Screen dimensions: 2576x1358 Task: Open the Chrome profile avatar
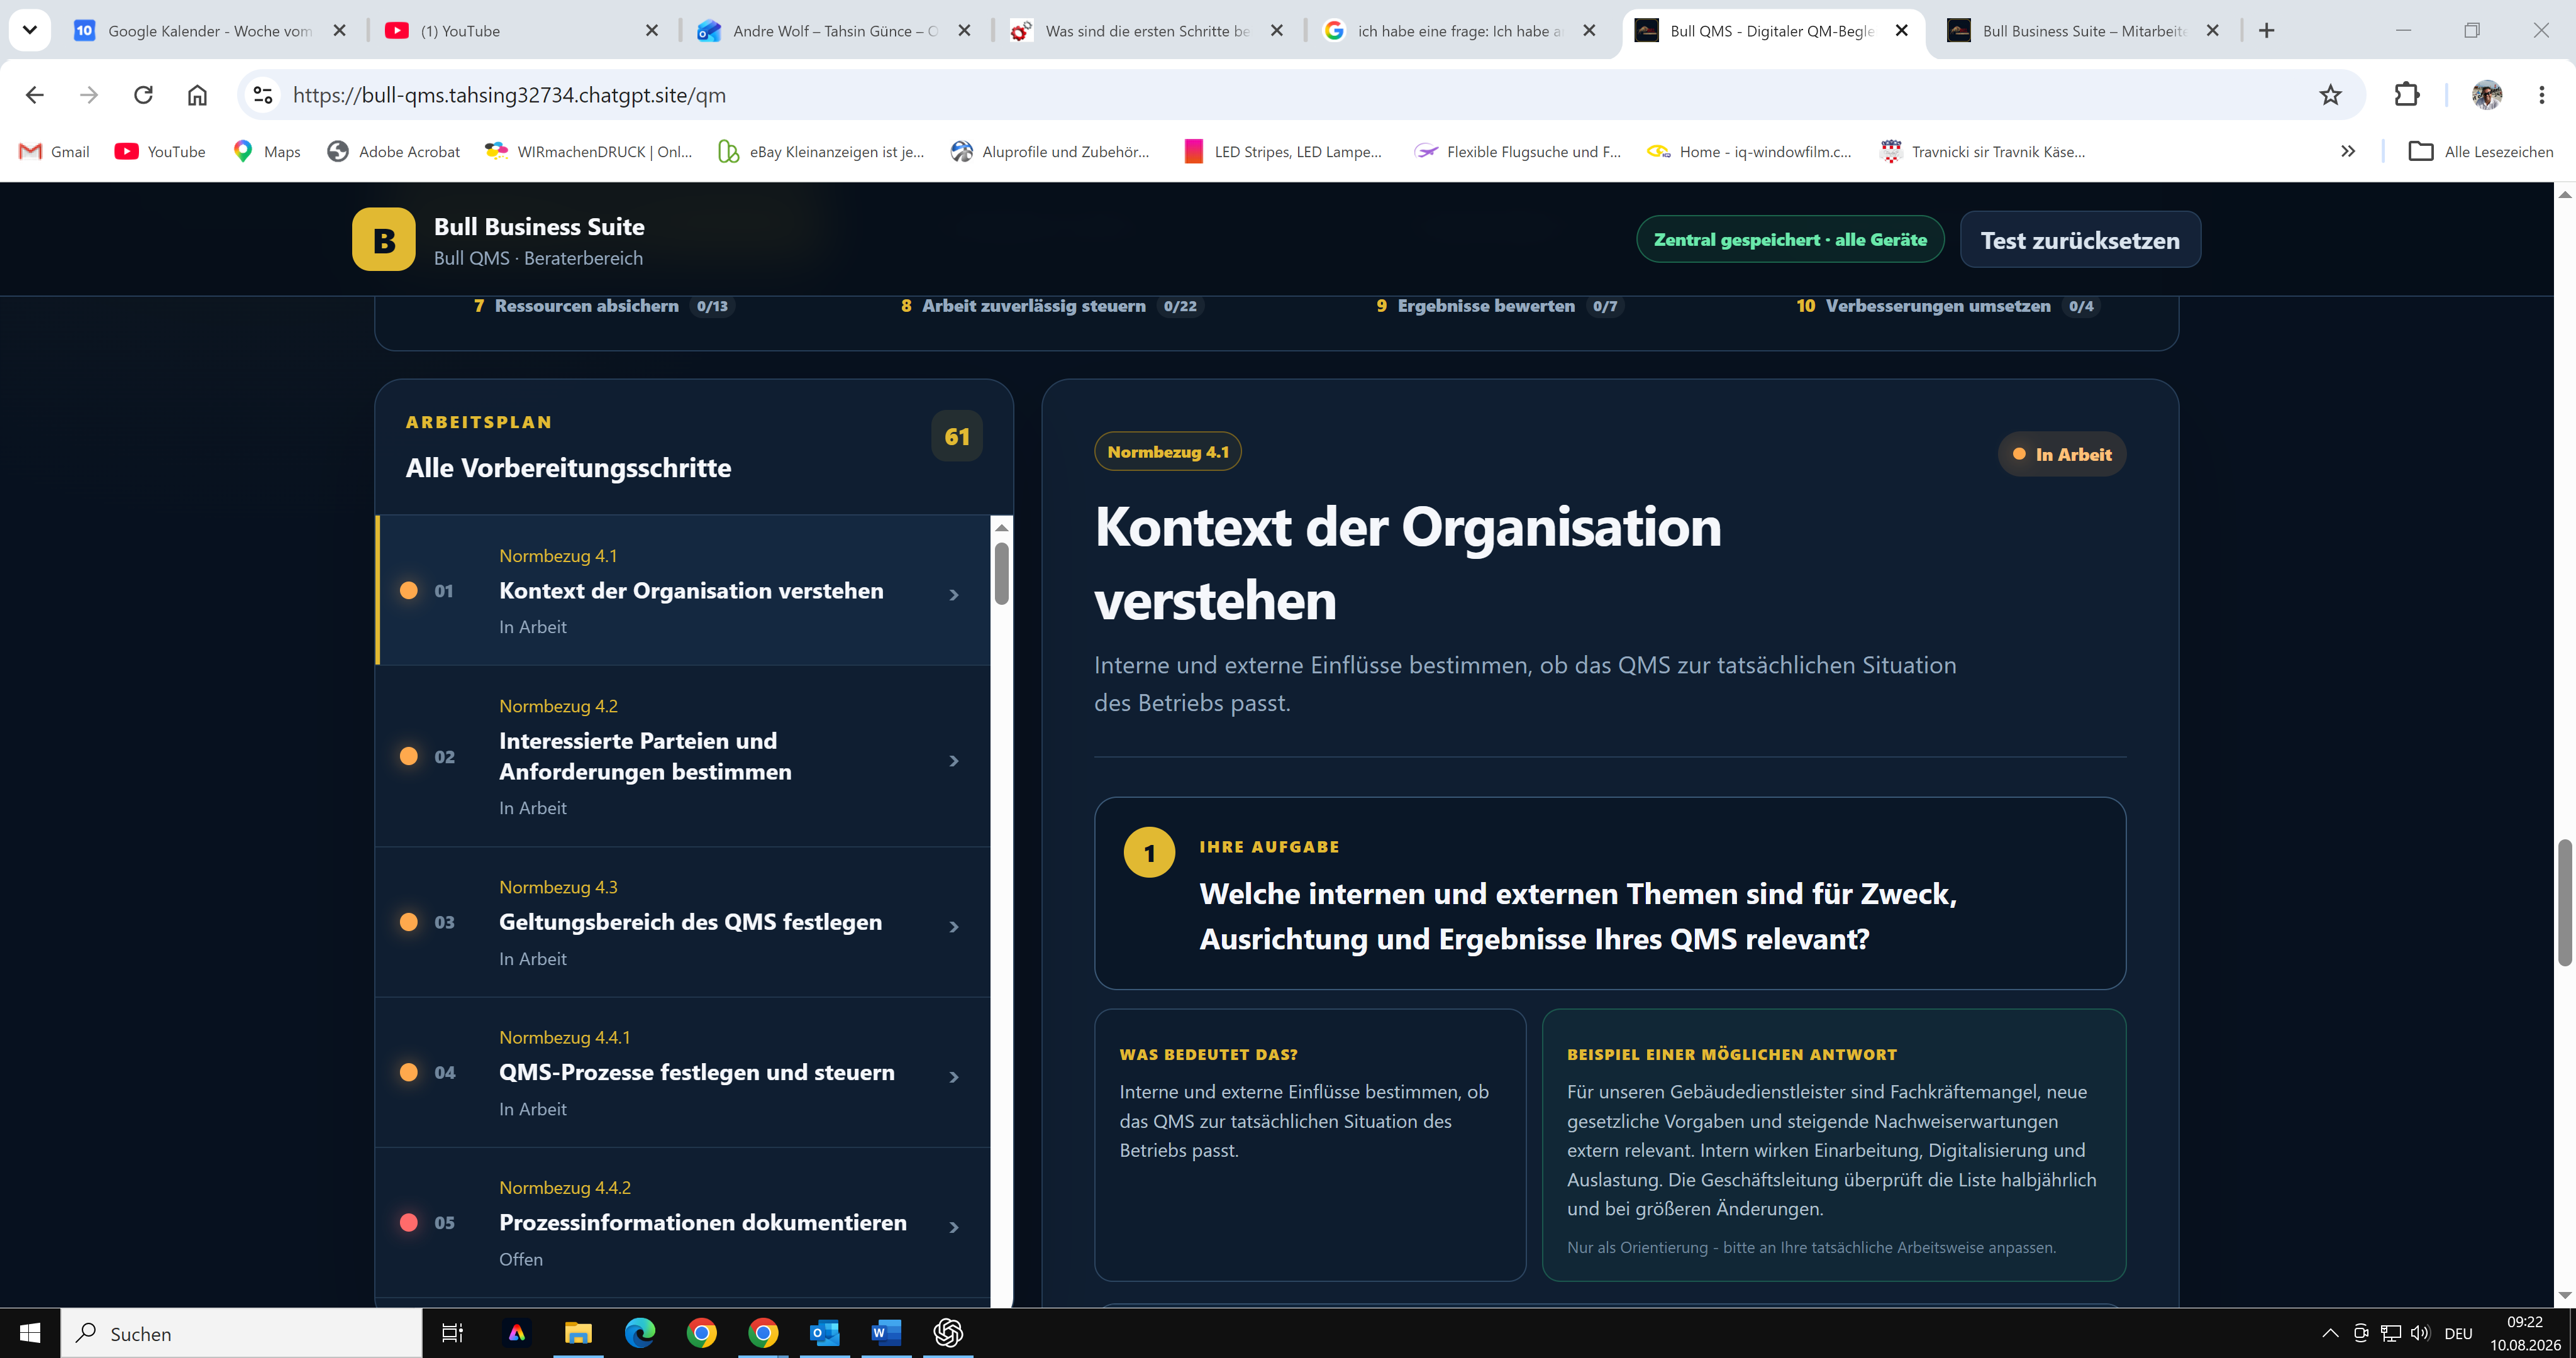pos(2486,95)
